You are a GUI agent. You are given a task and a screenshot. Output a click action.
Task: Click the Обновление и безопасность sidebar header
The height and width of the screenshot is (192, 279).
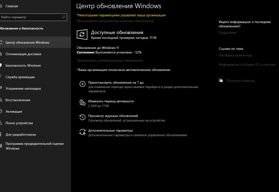pos(21,28)
